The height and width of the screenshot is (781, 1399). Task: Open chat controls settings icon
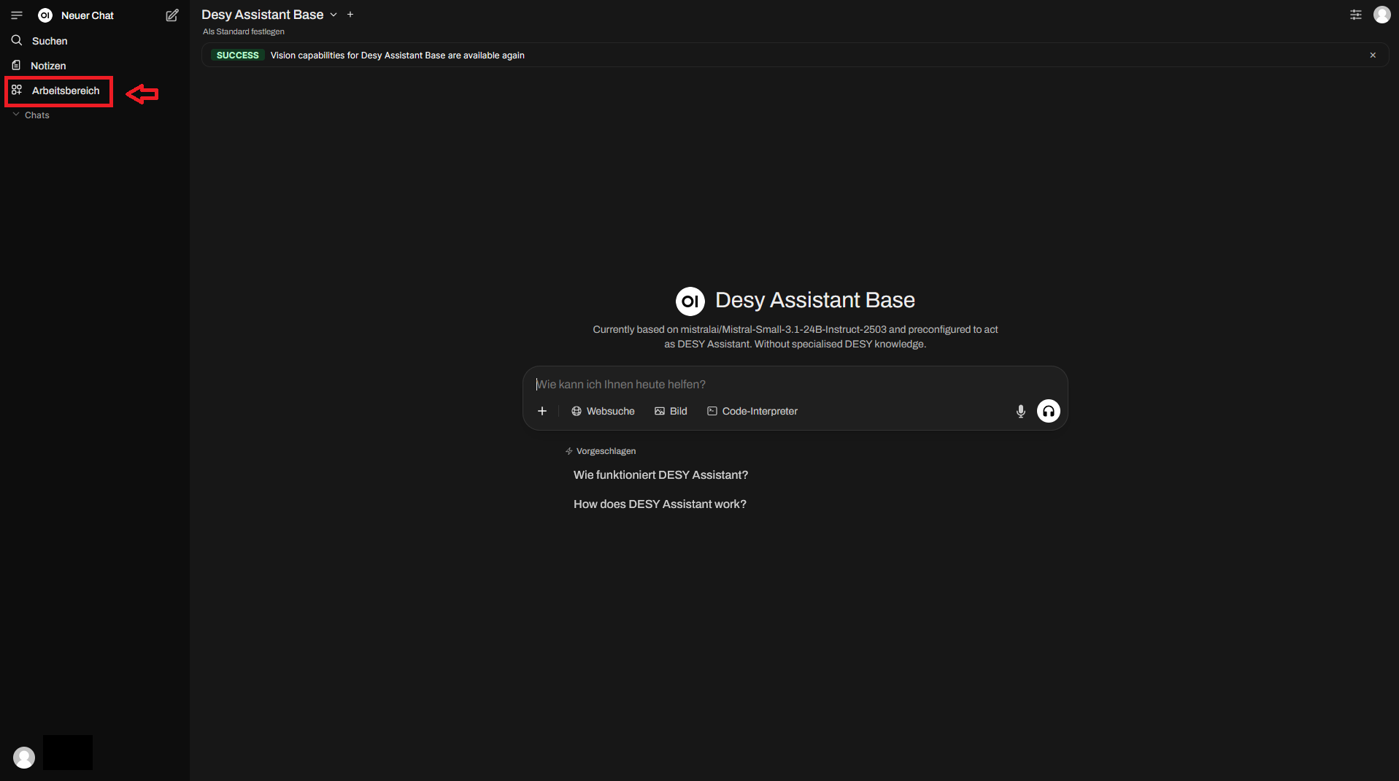coord(1356,15)
